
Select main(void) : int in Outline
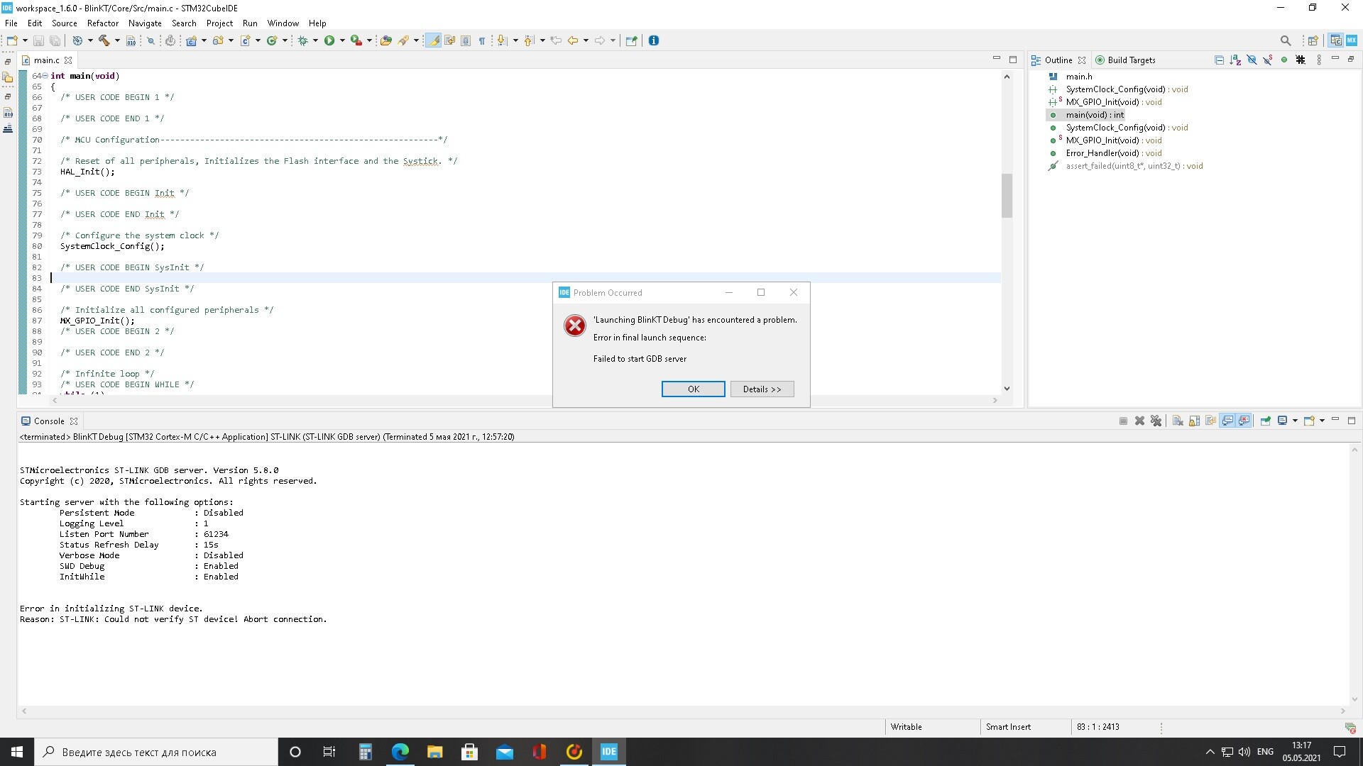point(1095,115)
